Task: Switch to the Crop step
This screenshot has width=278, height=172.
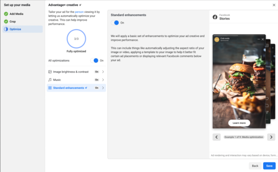Action: click(x=12, y=21)
